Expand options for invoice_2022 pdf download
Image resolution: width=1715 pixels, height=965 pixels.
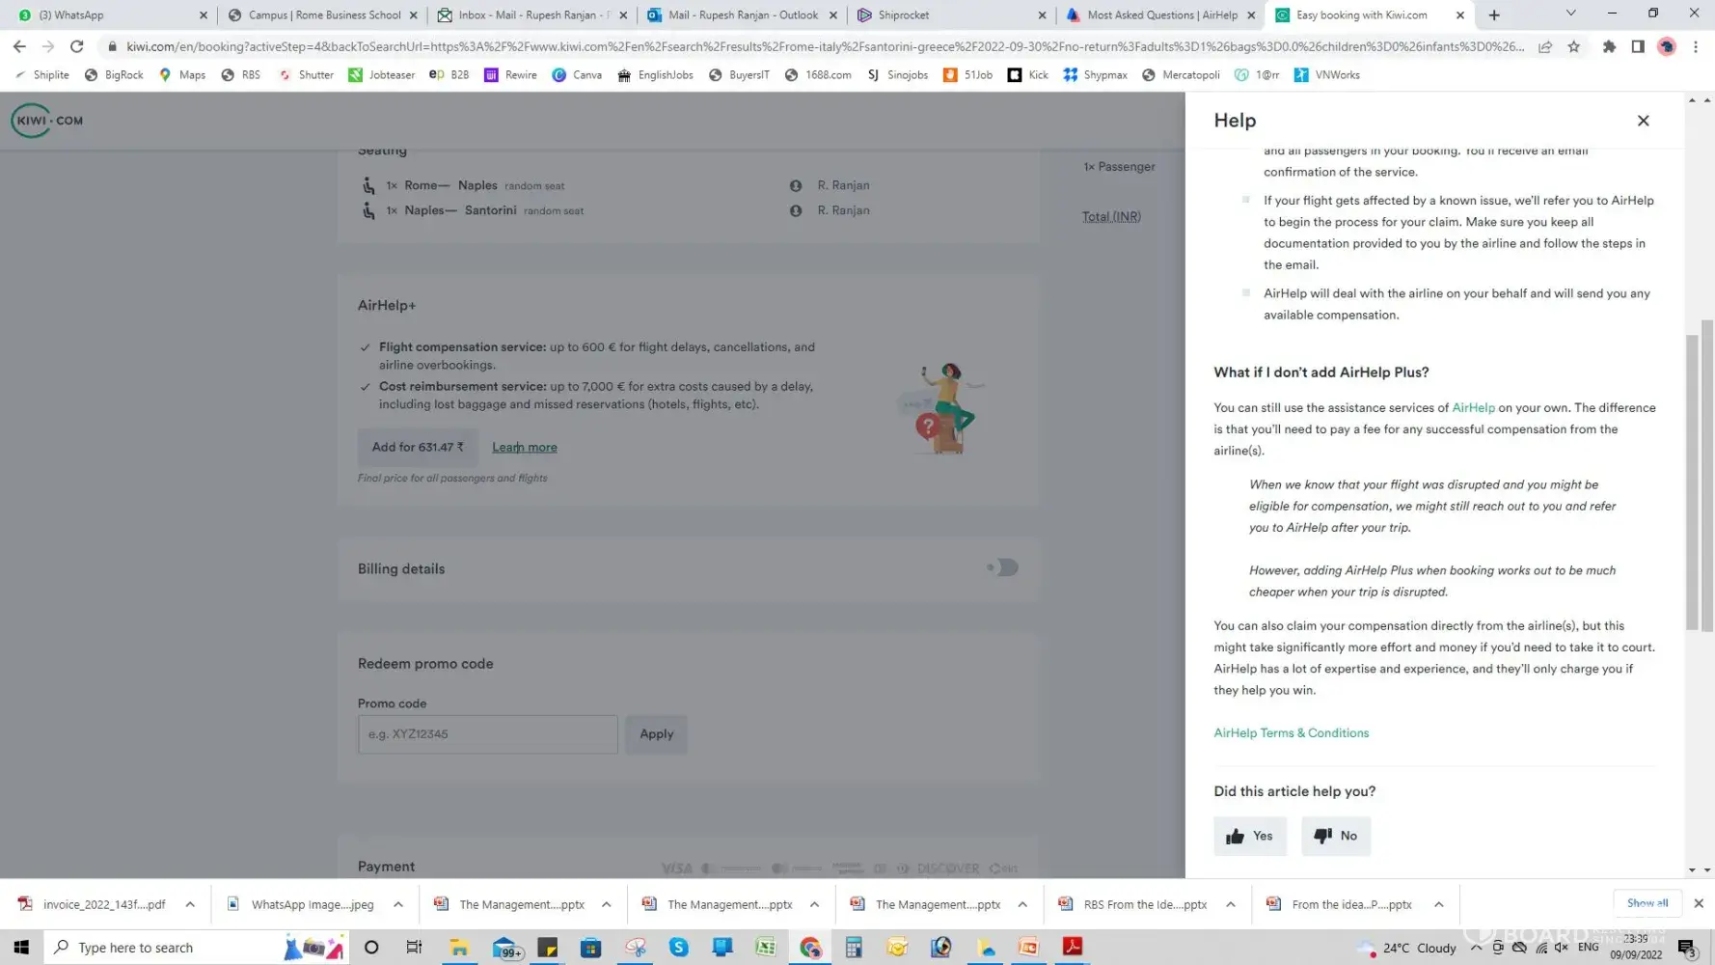pos(190,904)
